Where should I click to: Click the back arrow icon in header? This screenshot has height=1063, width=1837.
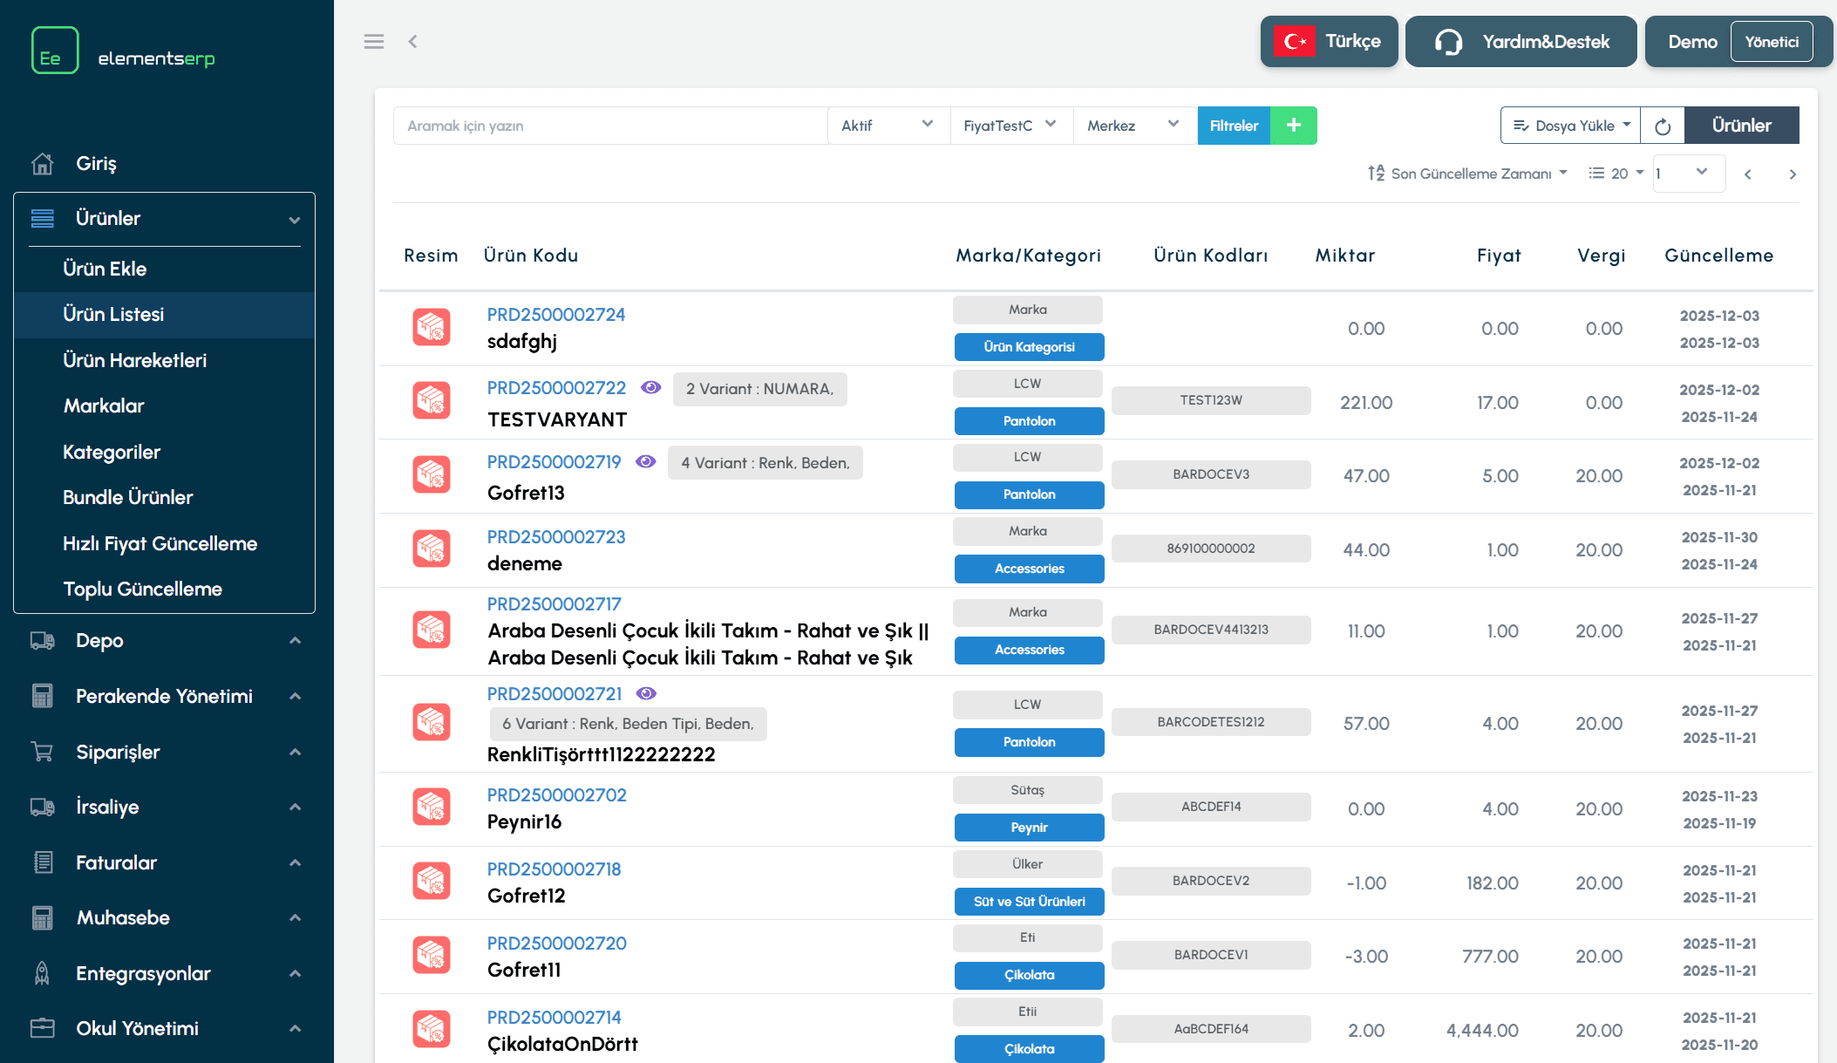coord(413,41)
